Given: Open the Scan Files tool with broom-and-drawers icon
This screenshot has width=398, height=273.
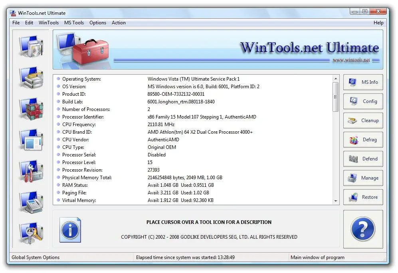Looking at the screenshot, I should [x=31, y=77].
